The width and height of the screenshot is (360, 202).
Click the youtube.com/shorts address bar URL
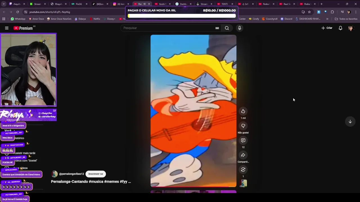click(x=49, y=12)
